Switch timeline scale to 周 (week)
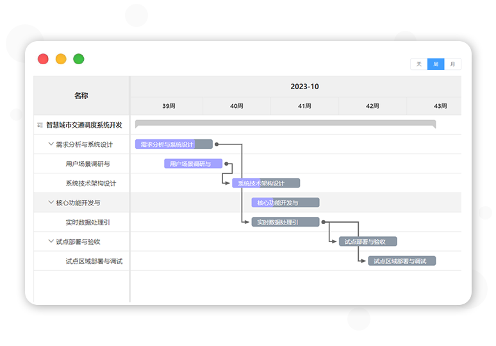 (436, 64)
